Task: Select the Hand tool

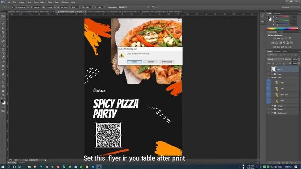Action: point(3,91)
